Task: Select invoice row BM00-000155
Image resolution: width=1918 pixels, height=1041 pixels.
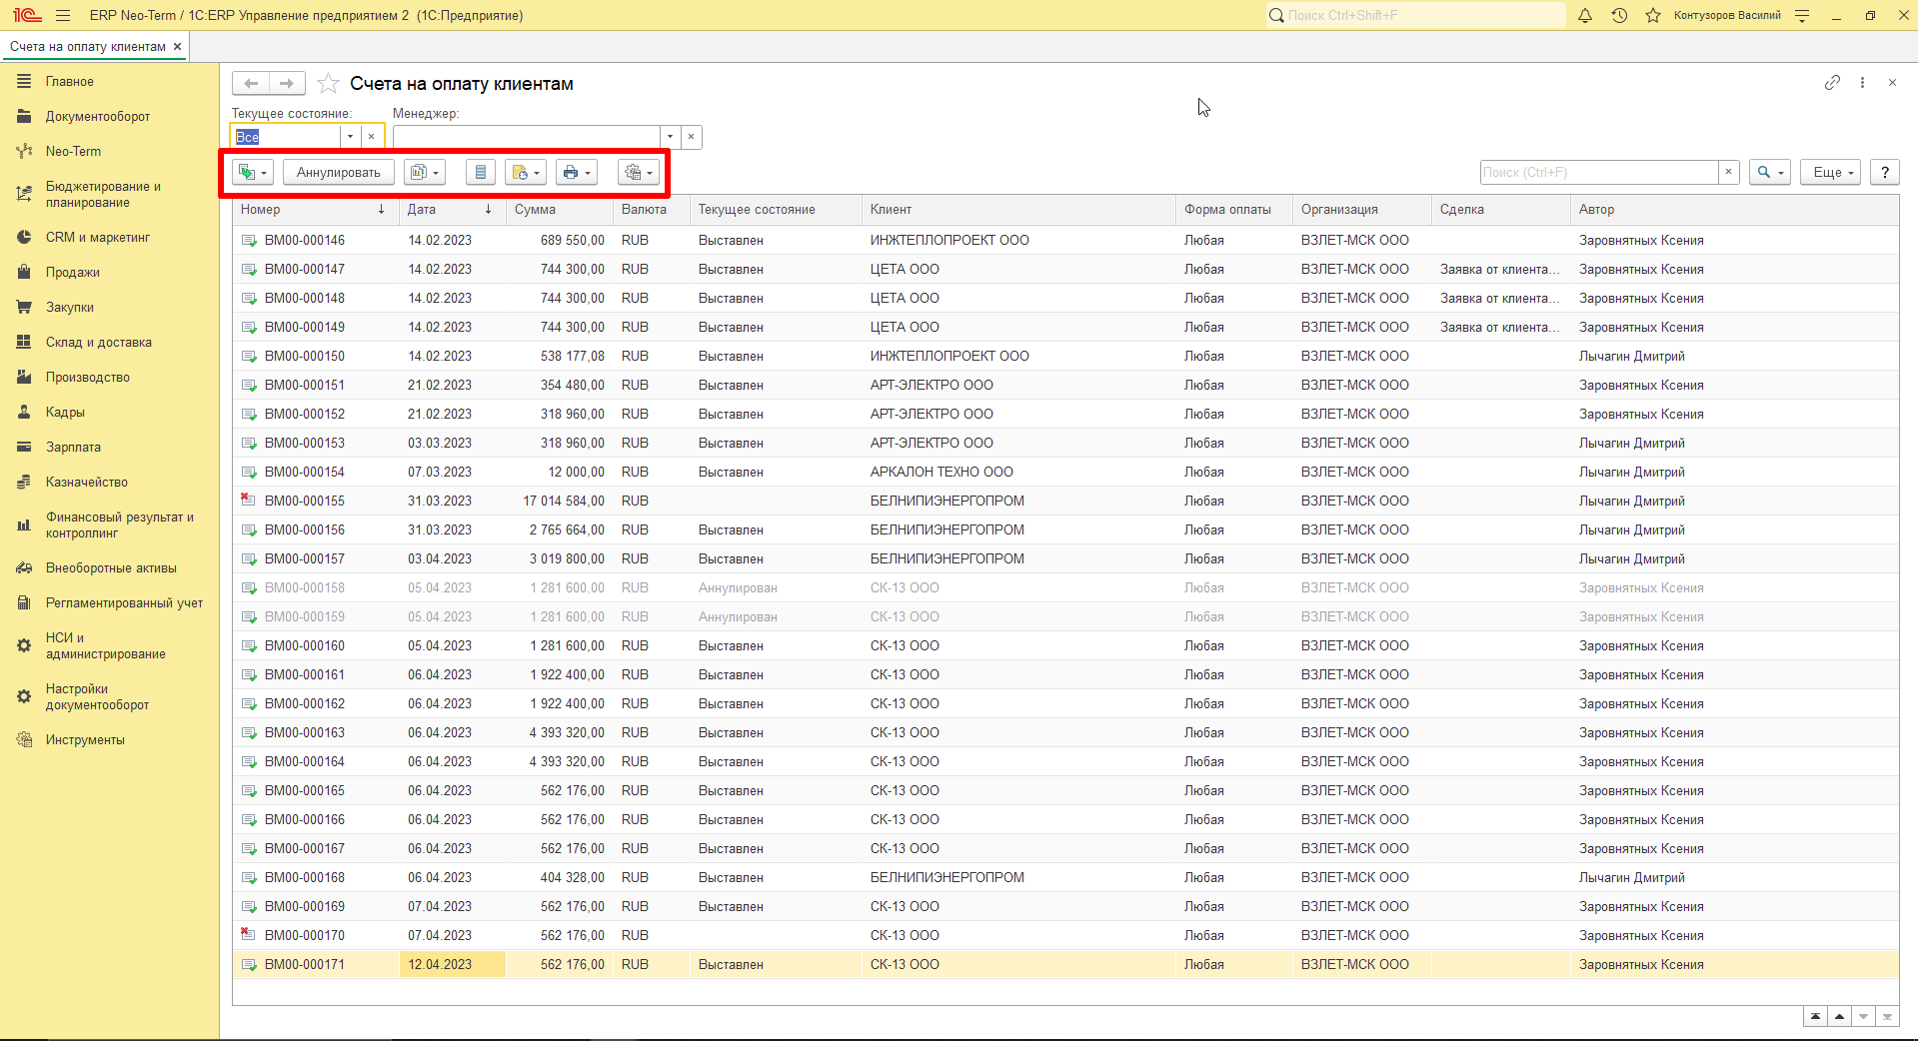Action: click(1065, 501)
